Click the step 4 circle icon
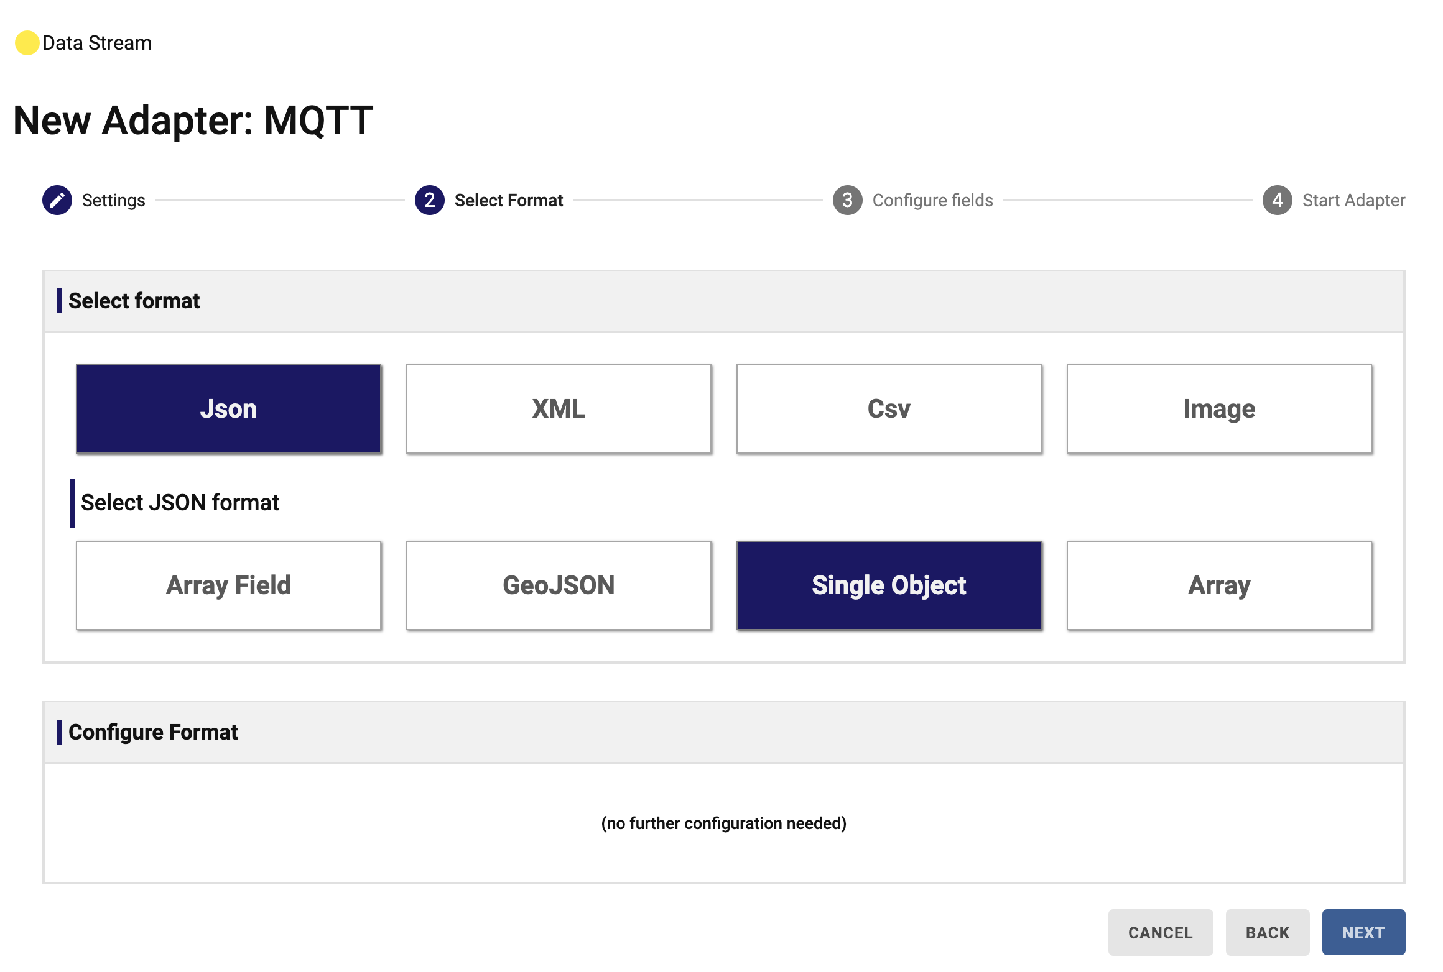Viewport: 1443px width, 972px height. coord(1277,200)
